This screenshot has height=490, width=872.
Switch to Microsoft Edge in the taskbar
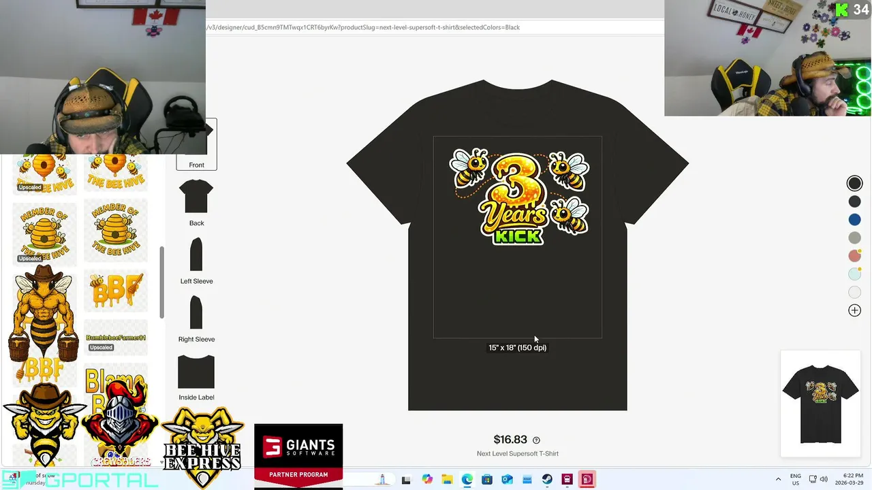tap(467, 480)
